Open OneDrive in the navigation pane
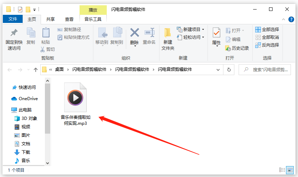Image resolution: width=298 pixels, height=177 pixels. [24, 99]
